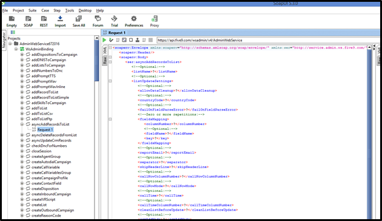Click the Save All toolbar icon
The width and height of the screenshot is (382, 221).
(x=79, y=19)
